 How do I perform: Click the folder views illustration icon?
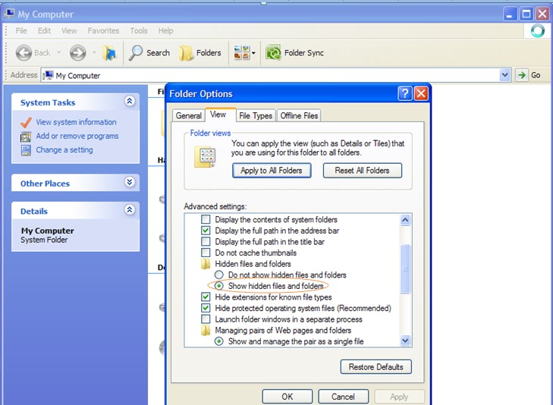(205, 157)
